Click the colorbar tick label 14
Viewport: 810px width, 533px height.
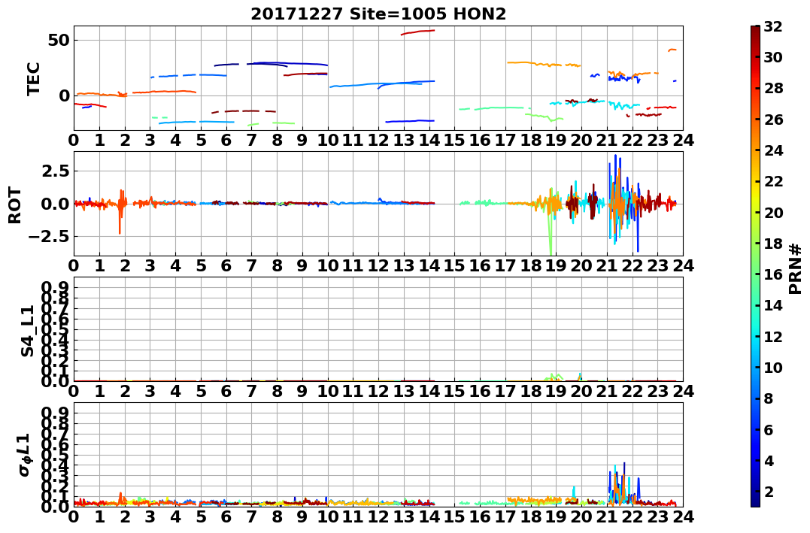tap(773, 305)
